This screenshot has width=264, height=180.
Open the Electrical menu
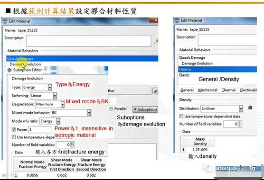pos(248,90)
